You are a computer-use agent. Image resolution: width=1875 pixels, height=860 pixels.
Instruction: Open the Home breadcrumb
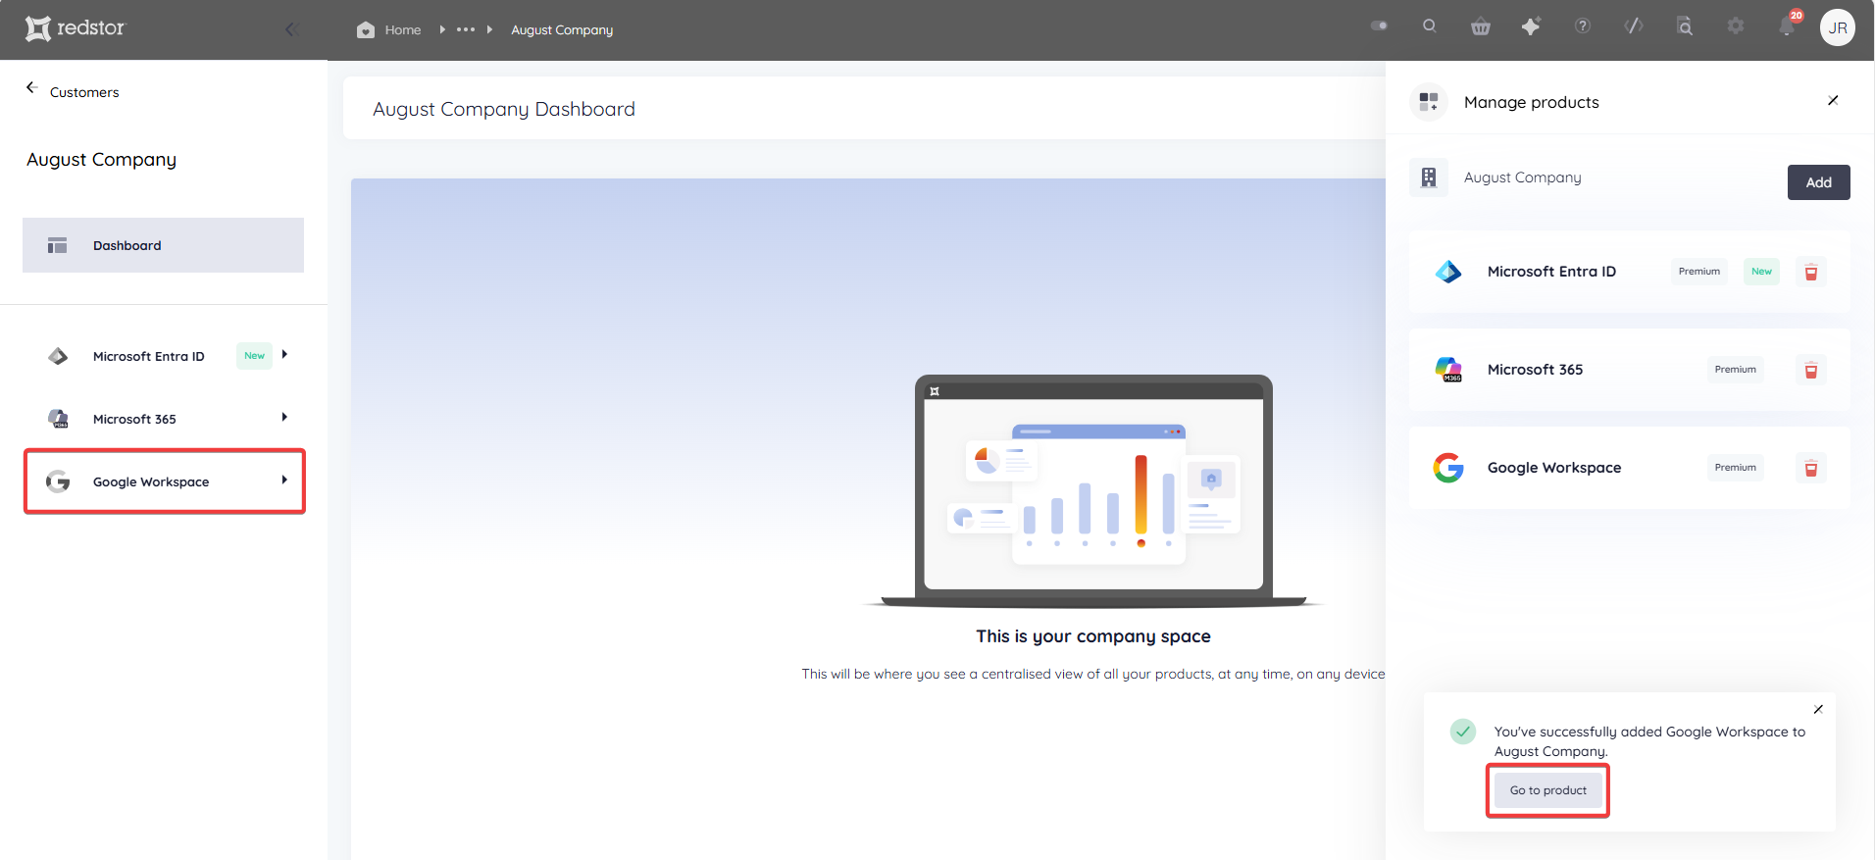tap(403, 29)
